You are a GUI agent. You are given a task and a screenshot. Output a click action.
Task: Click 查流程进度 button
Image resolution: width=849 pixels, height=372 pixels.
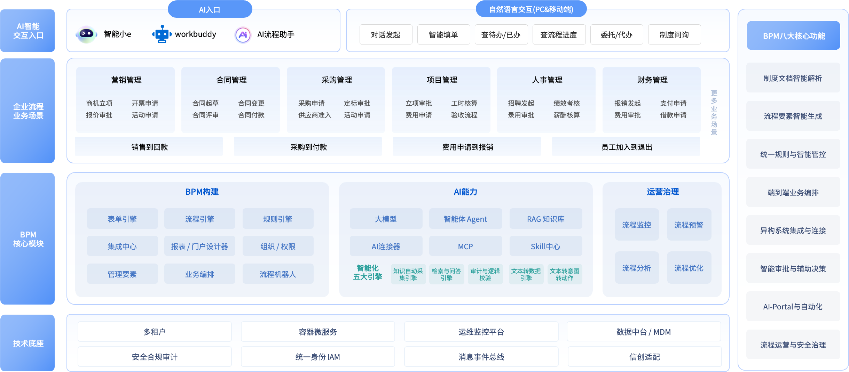(x=559, y=34)
